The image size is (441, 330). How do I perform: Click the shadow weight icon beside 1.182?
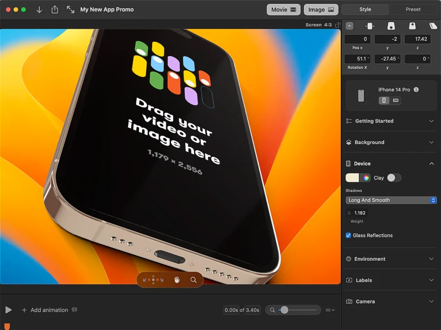349,213
